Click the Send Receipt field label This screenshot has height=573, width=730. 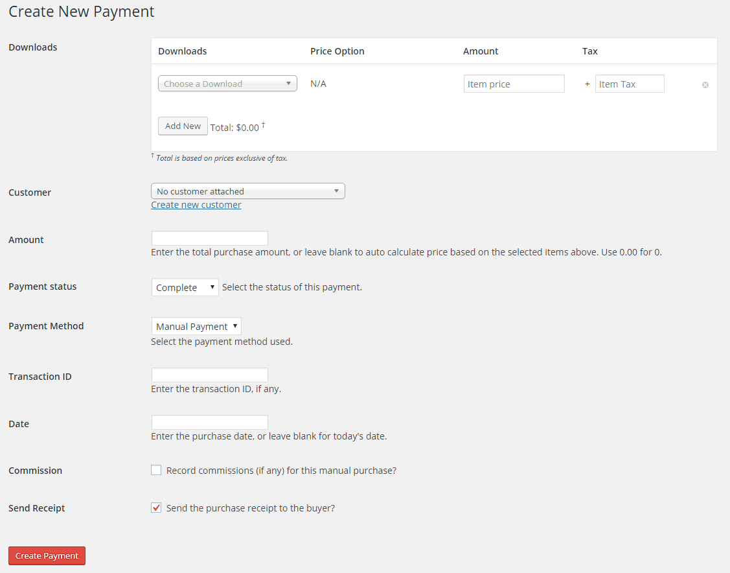tap(37, 508)
